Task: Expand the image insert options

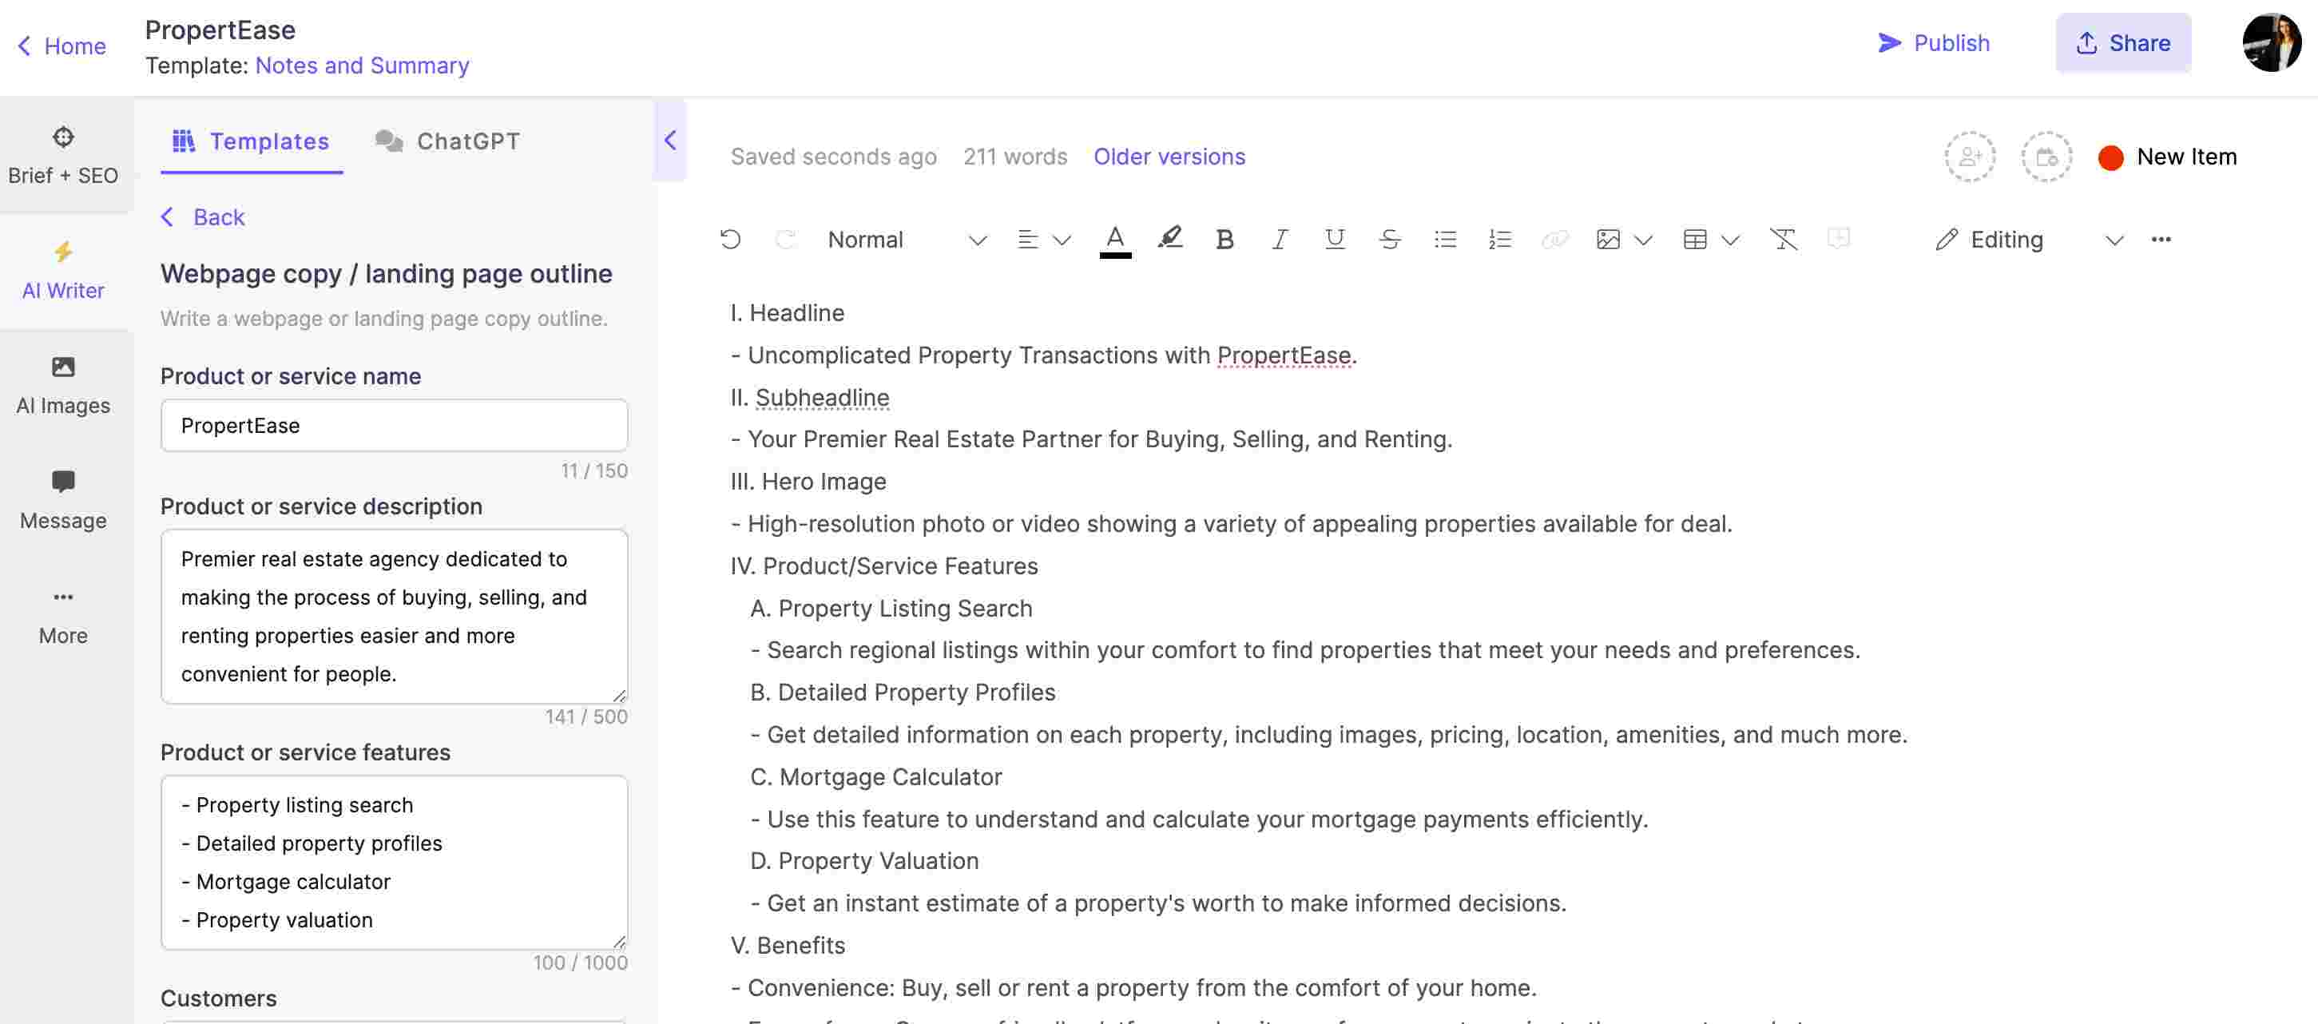Action: [x=1641, y=238]
